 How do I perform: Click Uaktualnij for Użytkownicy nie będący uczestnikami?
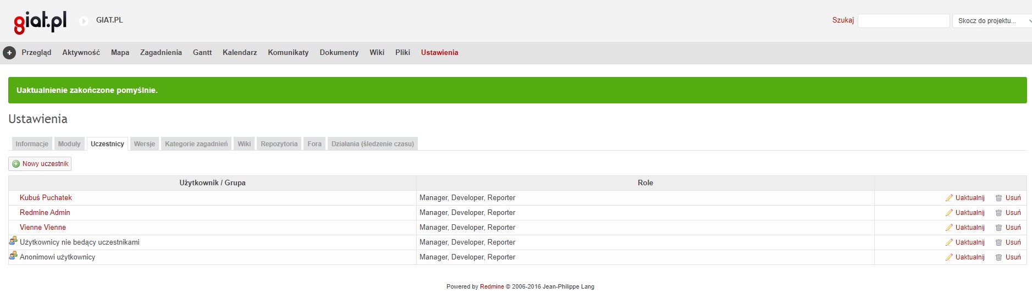click(970, 242)
